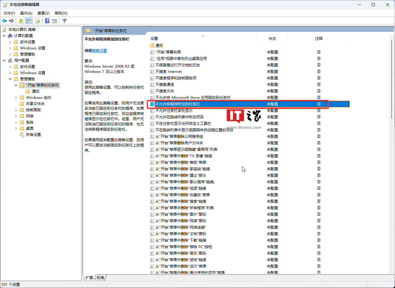Select the 所有设置 tree item

(x=33, y=135)
